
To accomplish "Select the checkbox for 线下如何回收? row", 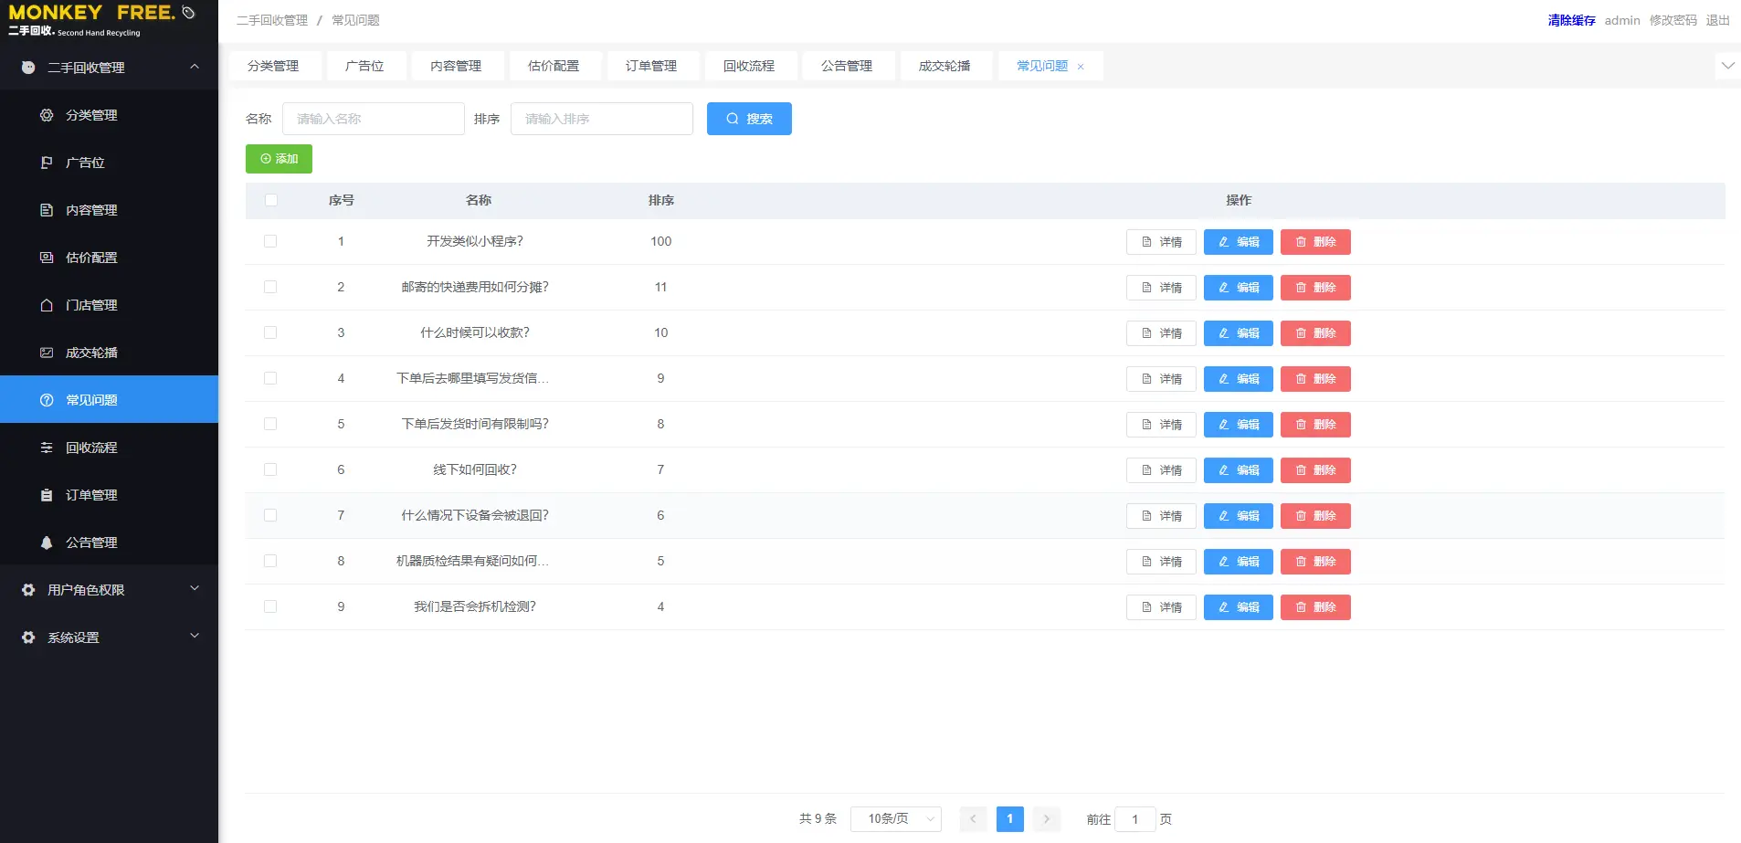I will (270, 469).
